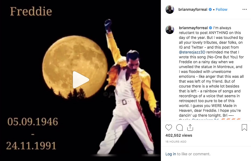Click the 'to like or comment' field
251x161 pixels.
point(194,154)
